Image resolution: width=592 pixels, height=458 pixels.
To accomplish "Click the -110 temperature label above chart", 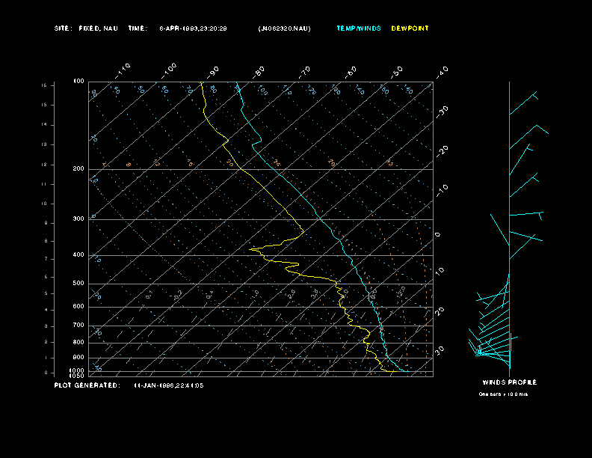I will 124,69.
